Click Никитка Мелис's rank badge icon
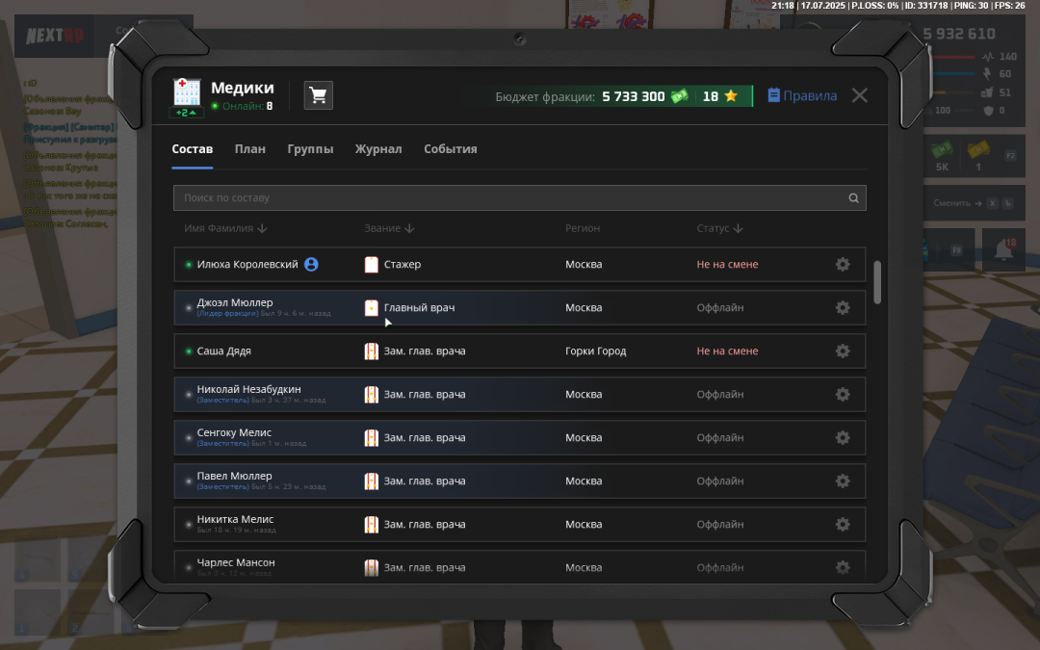The image size is (1040, 650). [372, 525]
